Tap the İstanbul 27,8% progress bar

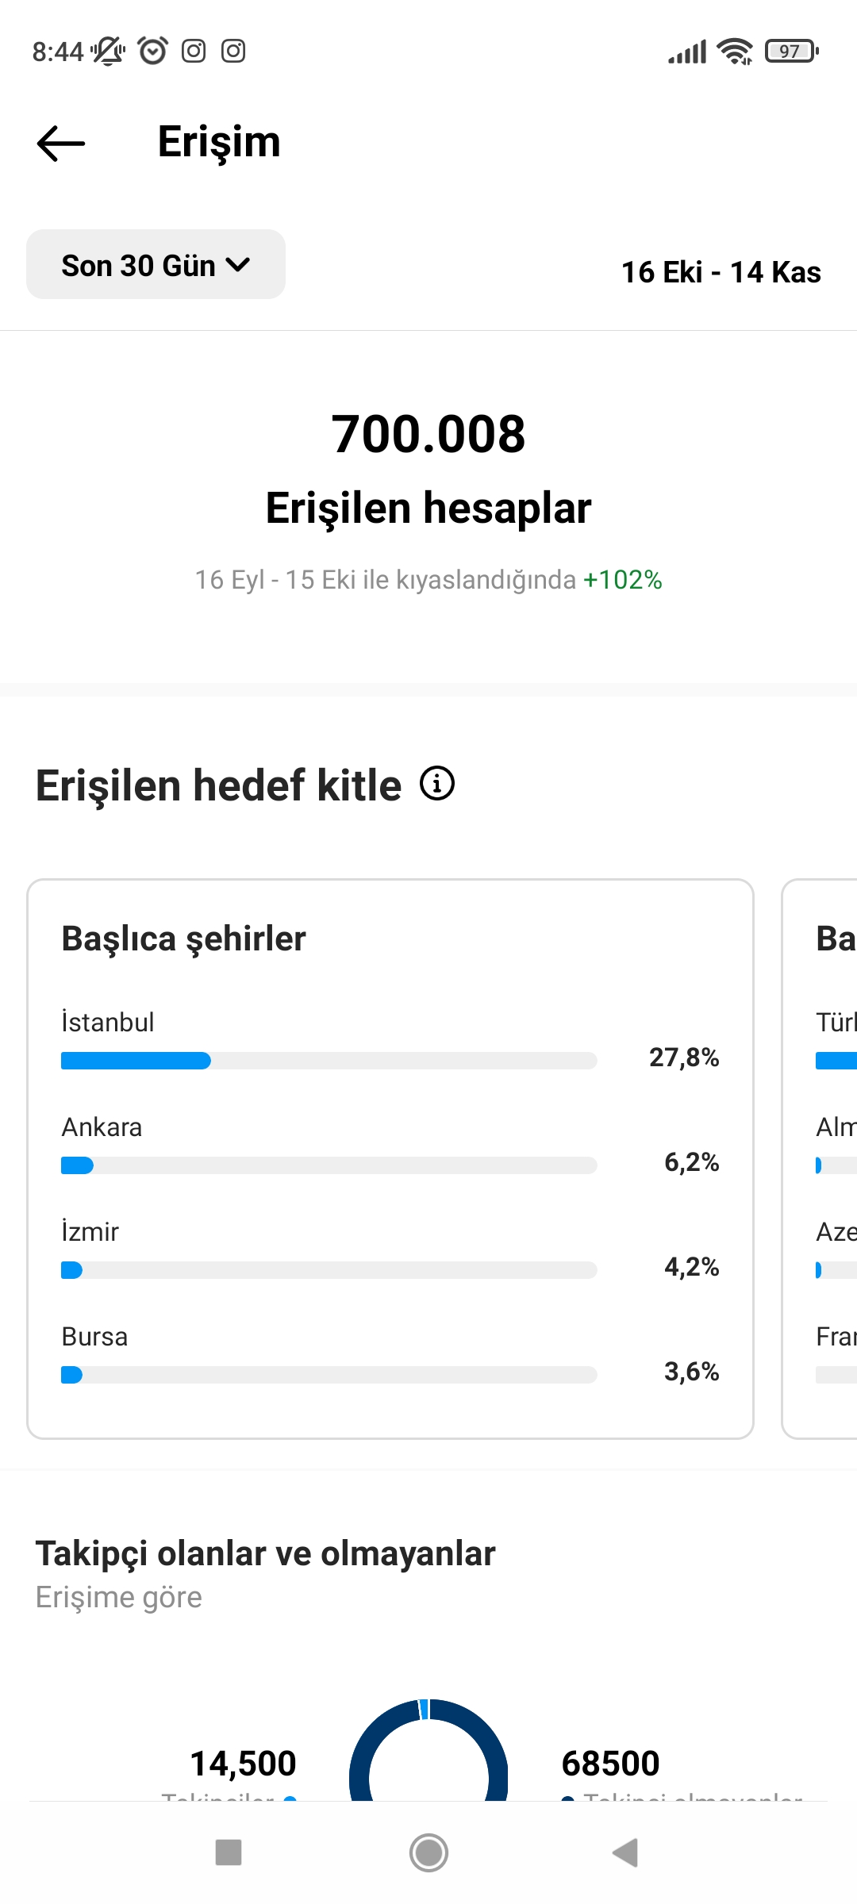pos(329,1061)
